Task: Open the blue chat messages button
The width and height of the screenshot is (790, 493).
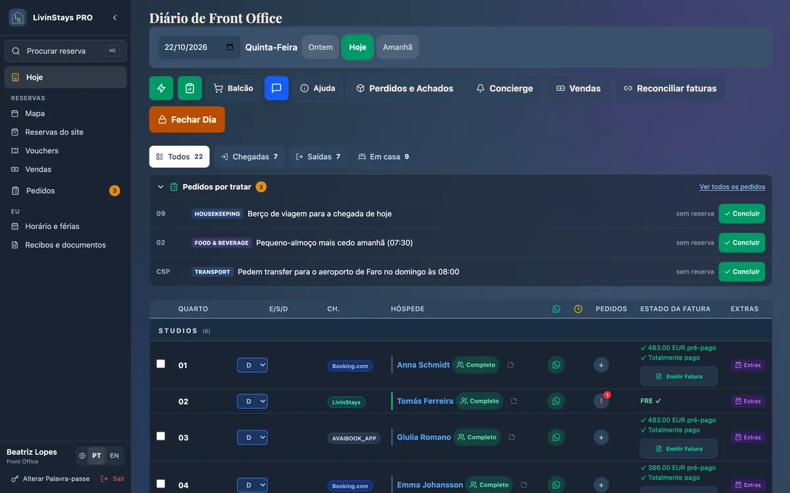Action: click(x=276, y=88)
